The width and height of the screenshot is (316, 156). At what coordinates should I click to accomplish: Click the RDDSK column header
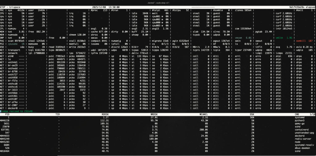pos(105,114)
